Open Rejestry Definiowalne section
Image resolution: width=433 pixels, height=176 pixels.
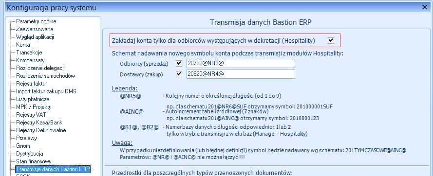click(41, 130)
